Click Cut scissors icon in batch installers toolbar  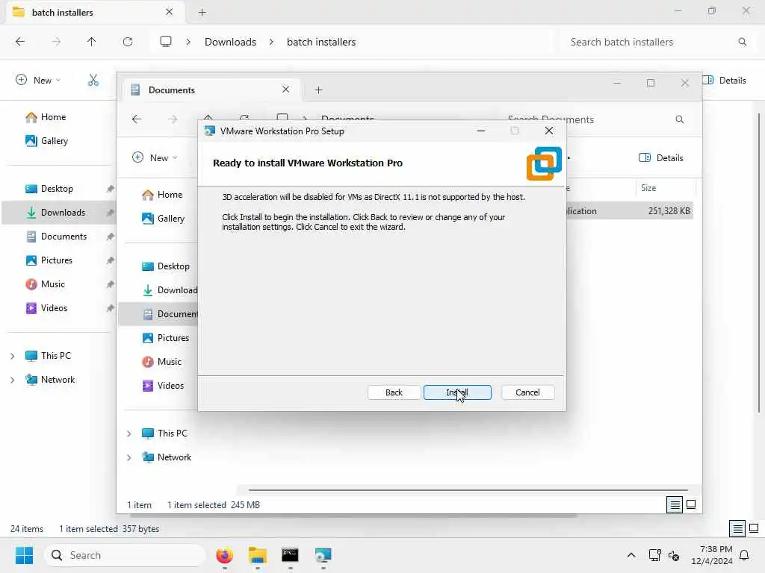pos(93,80)
